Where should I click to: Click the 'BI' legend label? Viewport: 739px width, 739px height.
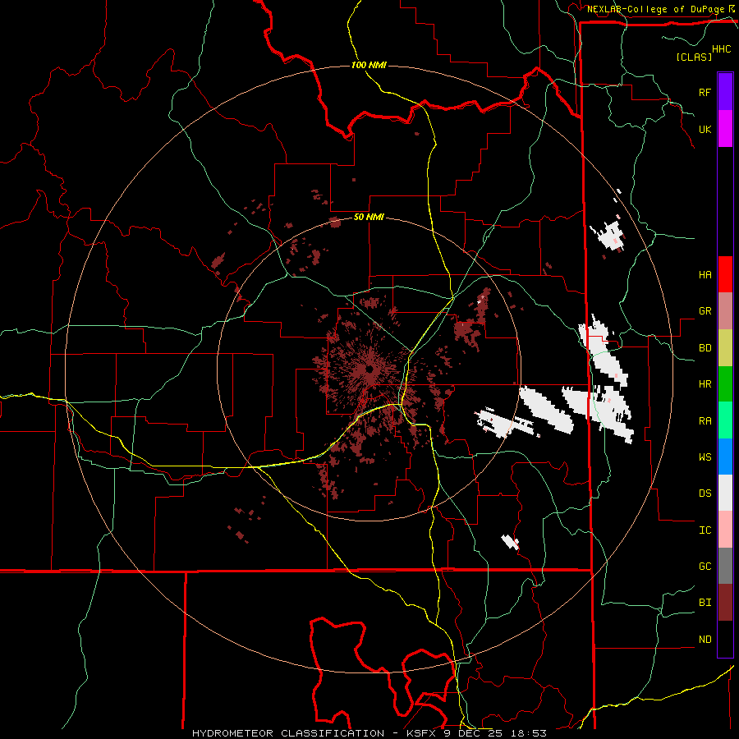pyautogui.click(x=705, y=603)
